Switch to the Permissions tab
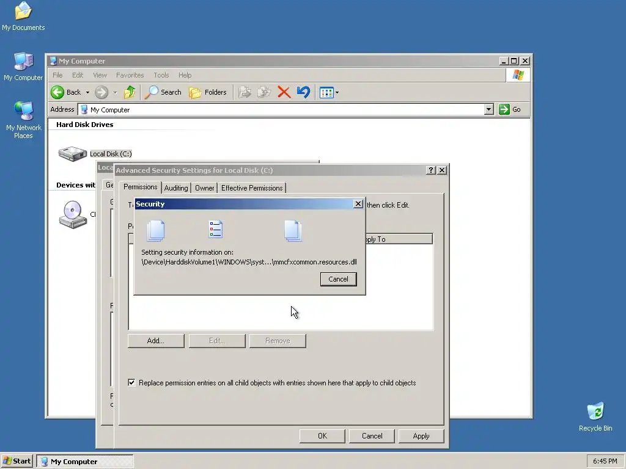 [x=140, y=187]
